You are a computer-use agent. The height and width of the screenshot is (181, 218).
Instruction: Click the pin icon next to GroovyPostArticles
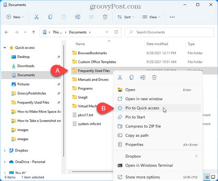58,93
